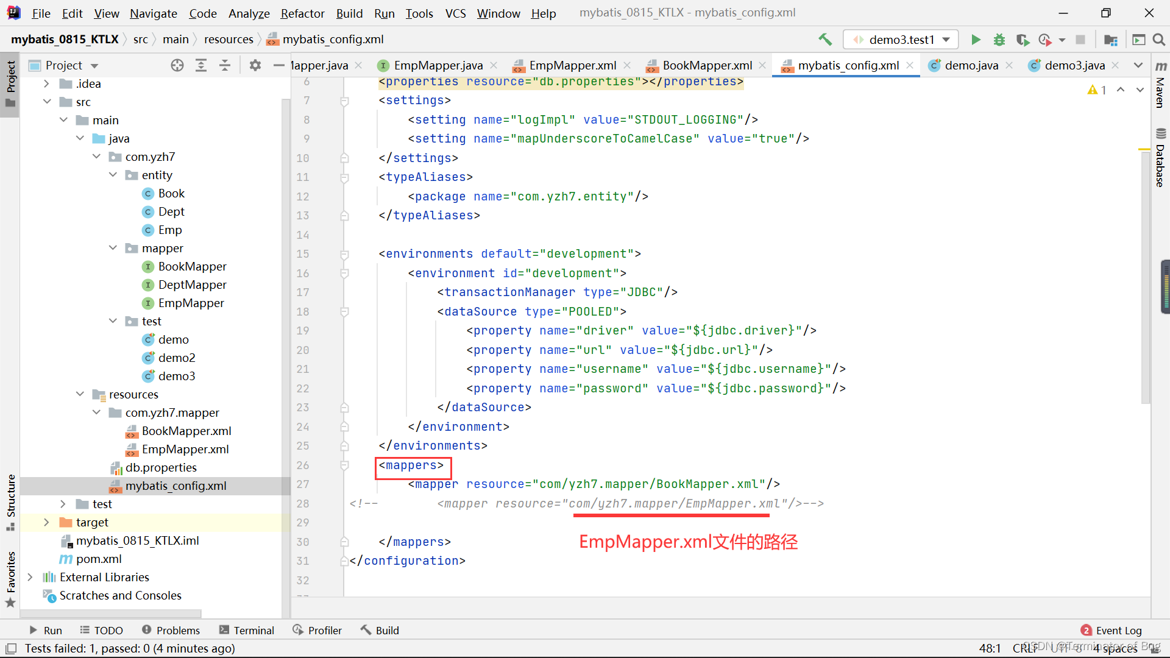Expand the target folder

pos(46,522)
